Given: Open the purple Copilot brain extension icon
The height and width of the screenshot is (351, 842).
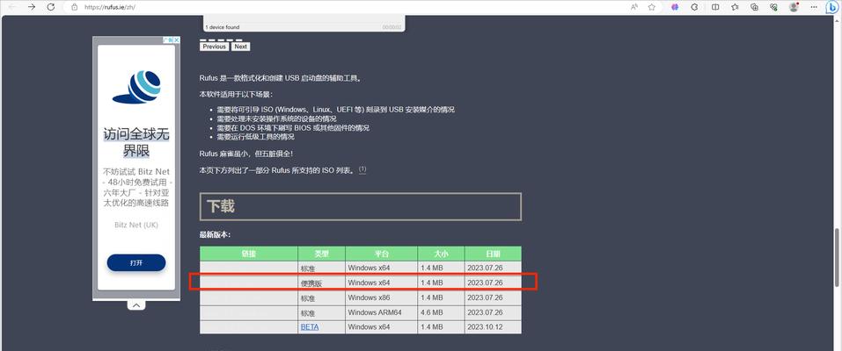Looking at the screenshot, I should pos(675,7).
